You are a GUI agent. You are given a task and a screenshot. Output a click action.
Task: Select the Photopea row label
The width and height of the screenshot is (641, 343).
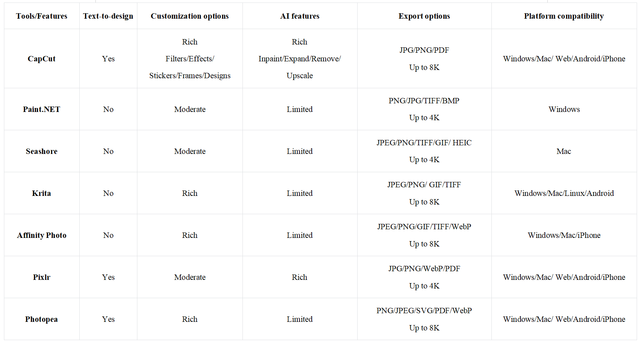pos(42,319)
